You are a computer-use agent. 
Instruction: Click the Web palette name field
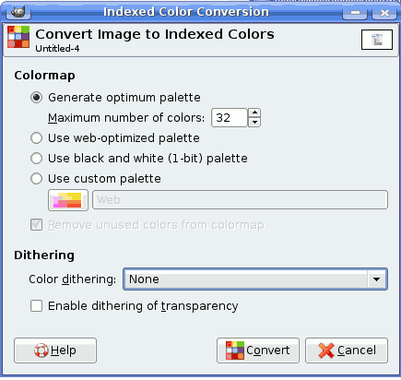240,200
